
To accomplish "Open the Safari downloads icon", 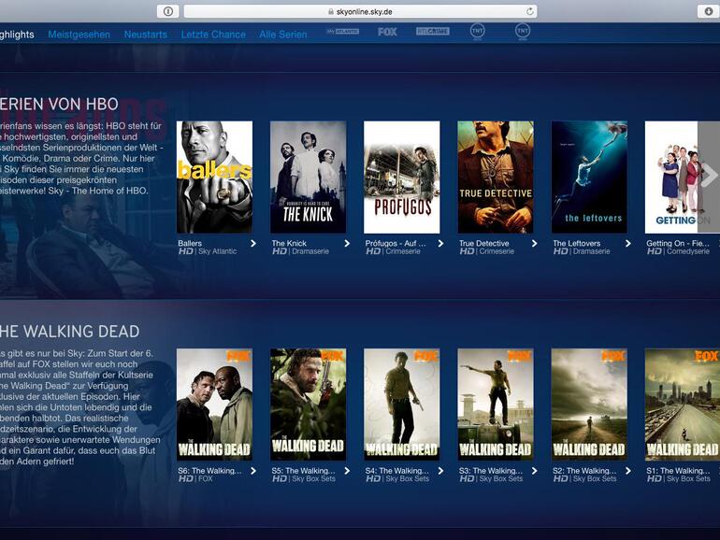I will [x=709, y=11].
